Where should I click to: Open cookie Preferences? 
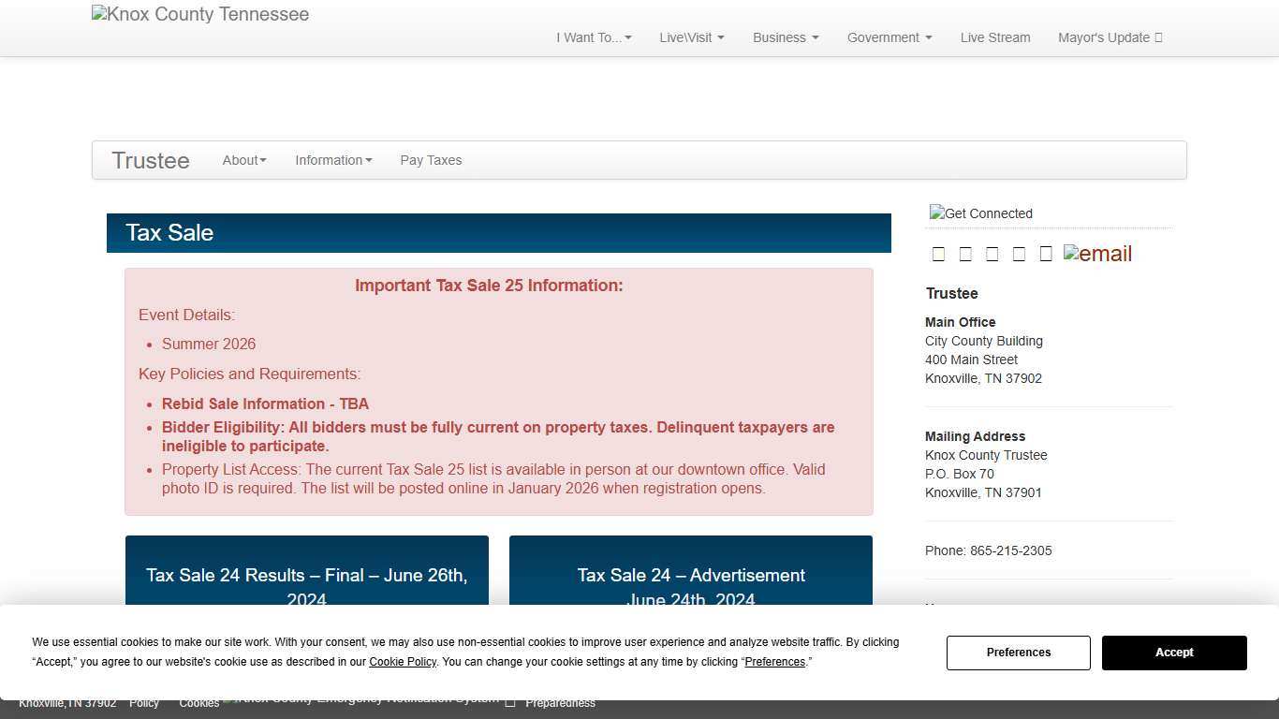[1019, 653]
